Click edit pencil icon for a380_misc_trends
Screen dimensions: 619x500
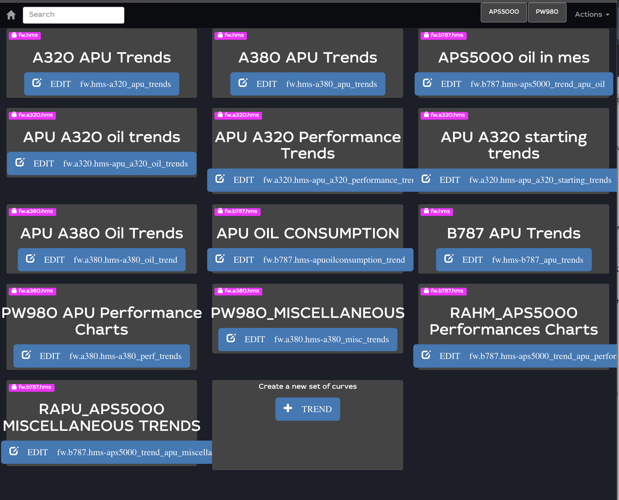tap(231, 338)
